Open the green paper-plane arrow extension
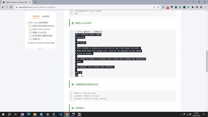Screen dimensions: 208x117 [x=188, y=7]
